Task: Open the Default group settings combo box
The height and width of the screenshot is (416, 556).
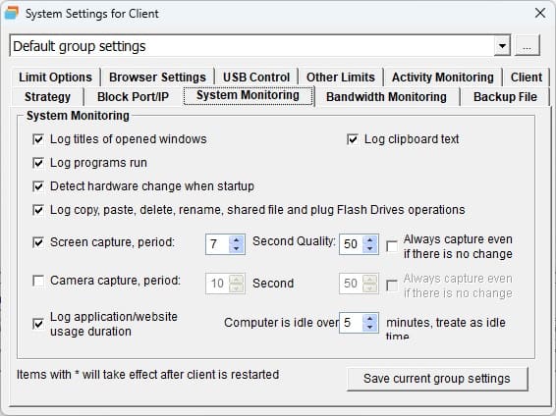Action: pos(260,46)
